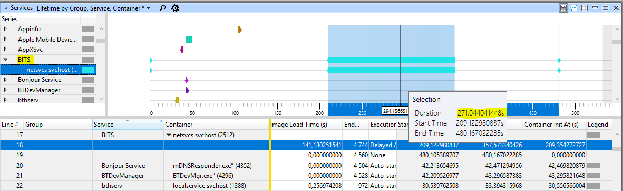Click the Container column header
This screenshot has width=623, height=191.
click(216, 125)
